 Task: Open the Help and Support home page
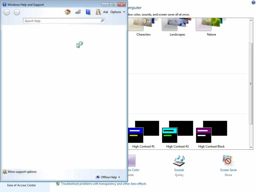[67, 12]
